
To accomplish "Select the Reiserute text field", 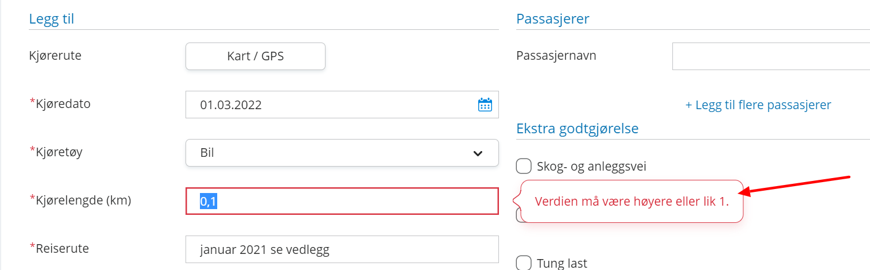I will point(342,249).
